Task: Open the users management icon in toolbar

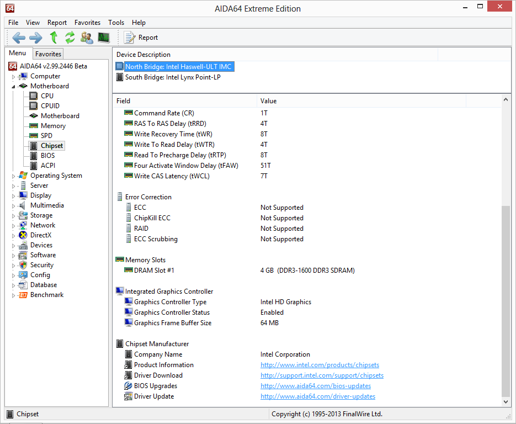Action: tap(87, 38)
